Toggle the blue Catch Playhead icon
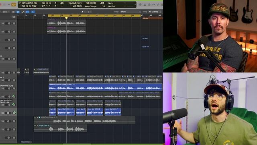This screenshot has width=257, height=145. 33,12
